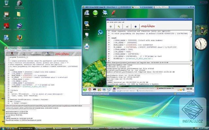Open Adobe Digital Editions desktop shortcut
This screenshot has width=209, height=130.
click(x=7, y=16)
